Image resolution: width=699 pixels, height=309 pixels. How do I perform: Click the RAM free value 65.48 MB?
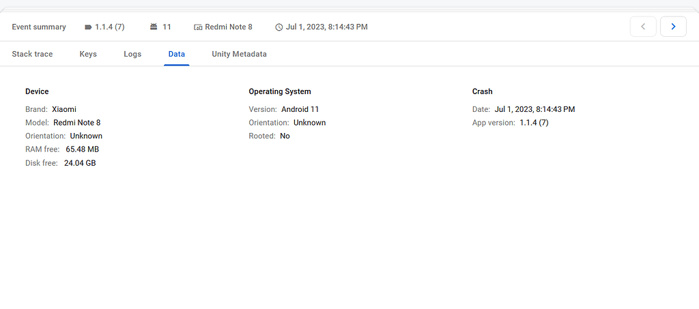[x=83, y=149]
